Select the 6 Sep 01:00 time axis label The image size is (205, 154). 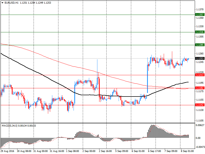pos(138,151)
